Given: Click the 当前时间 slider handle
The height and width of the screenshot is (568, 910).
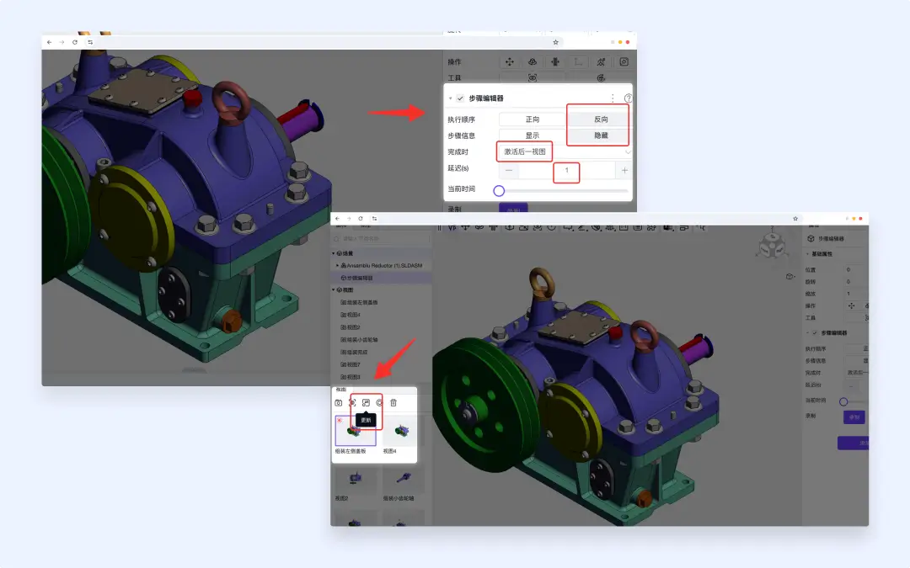Looking at the screenshot, I should click(499, 190).
